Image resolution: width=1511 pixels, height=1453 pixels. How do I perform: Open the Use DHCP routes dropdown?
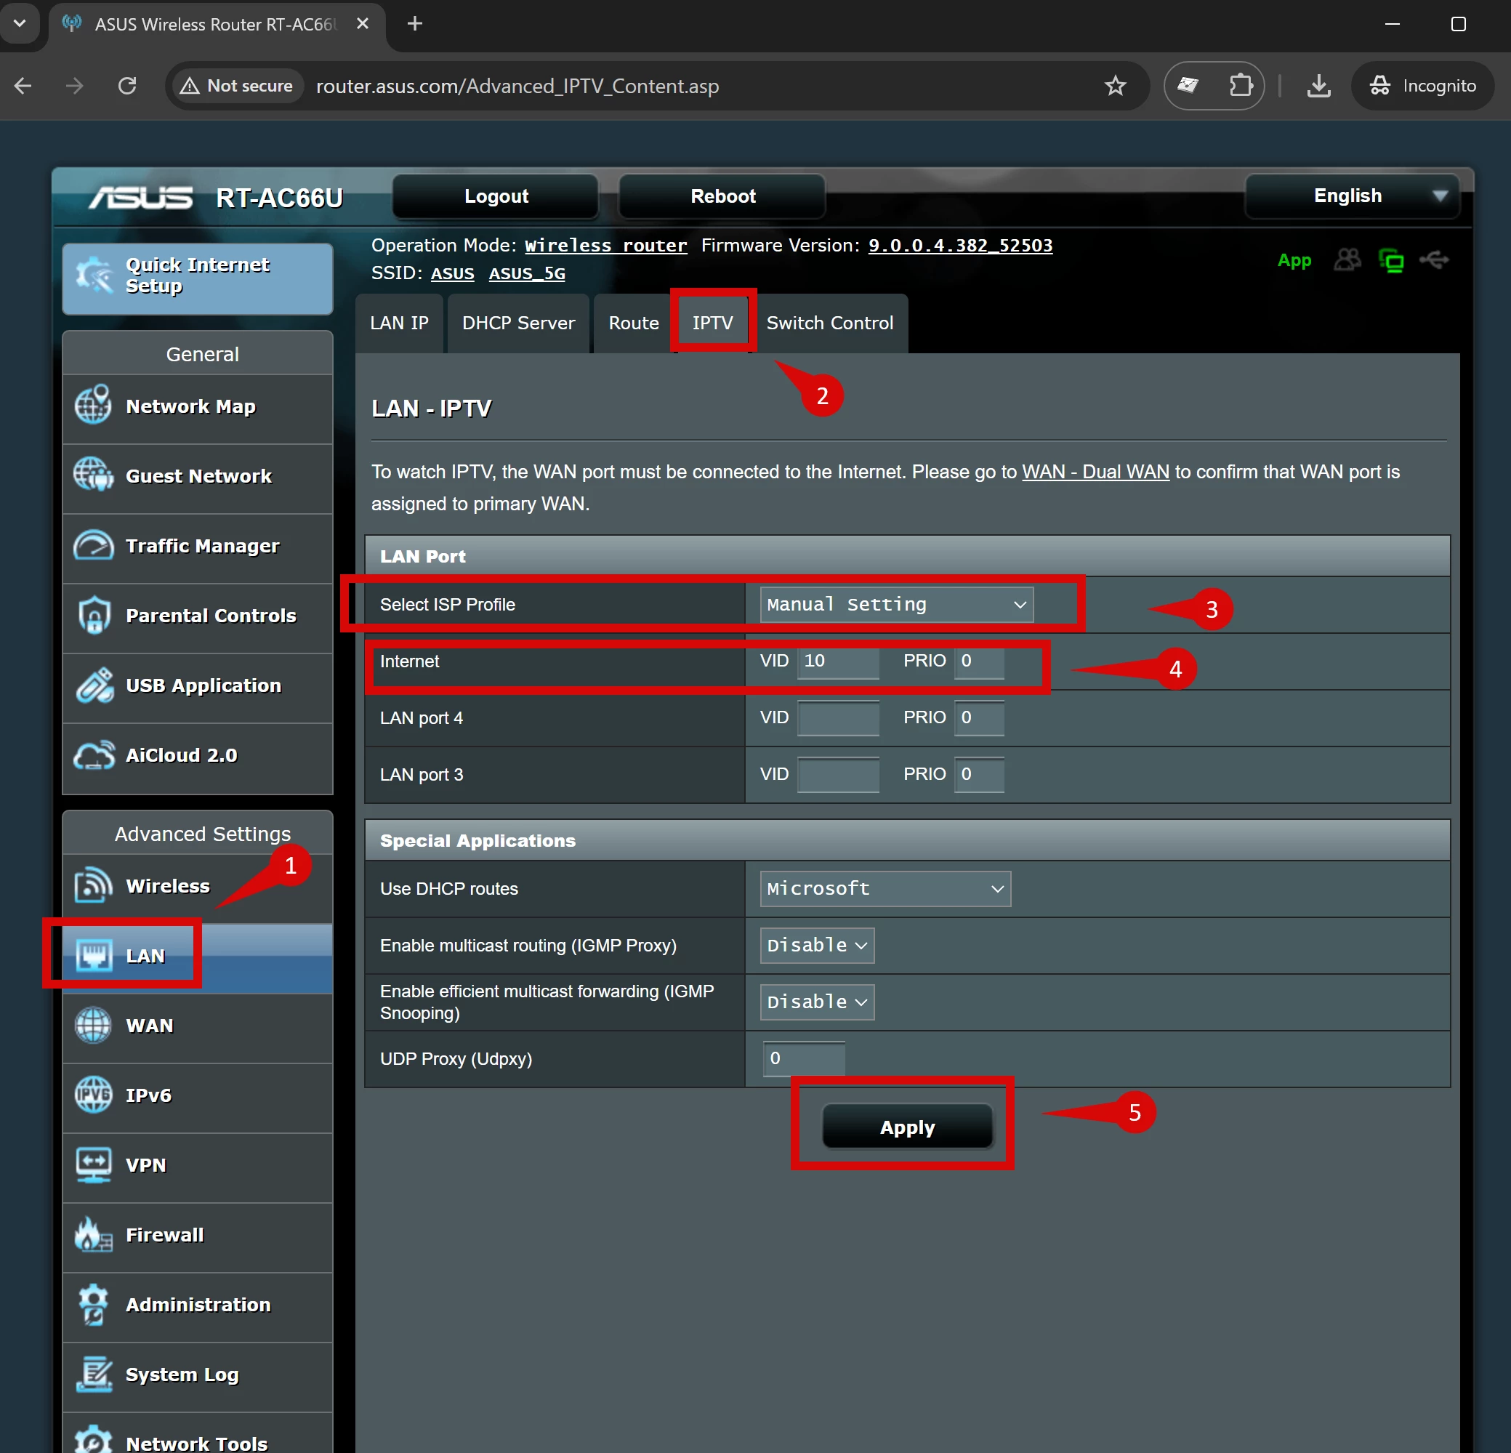885,889
